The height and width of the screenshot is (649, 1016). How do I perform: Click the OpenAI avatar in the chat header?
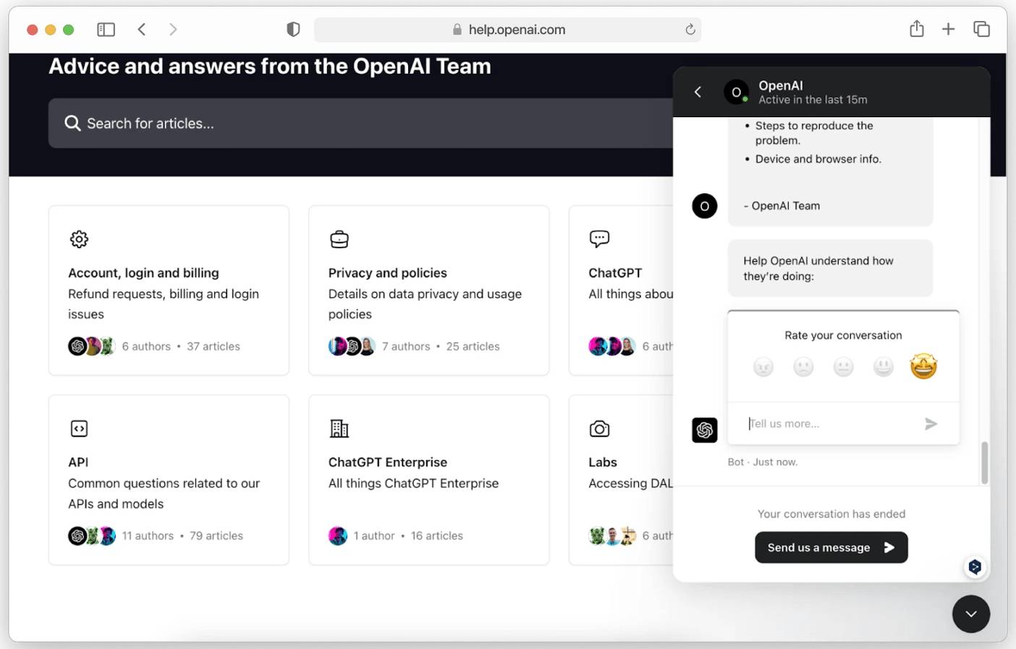click(736, 92)
